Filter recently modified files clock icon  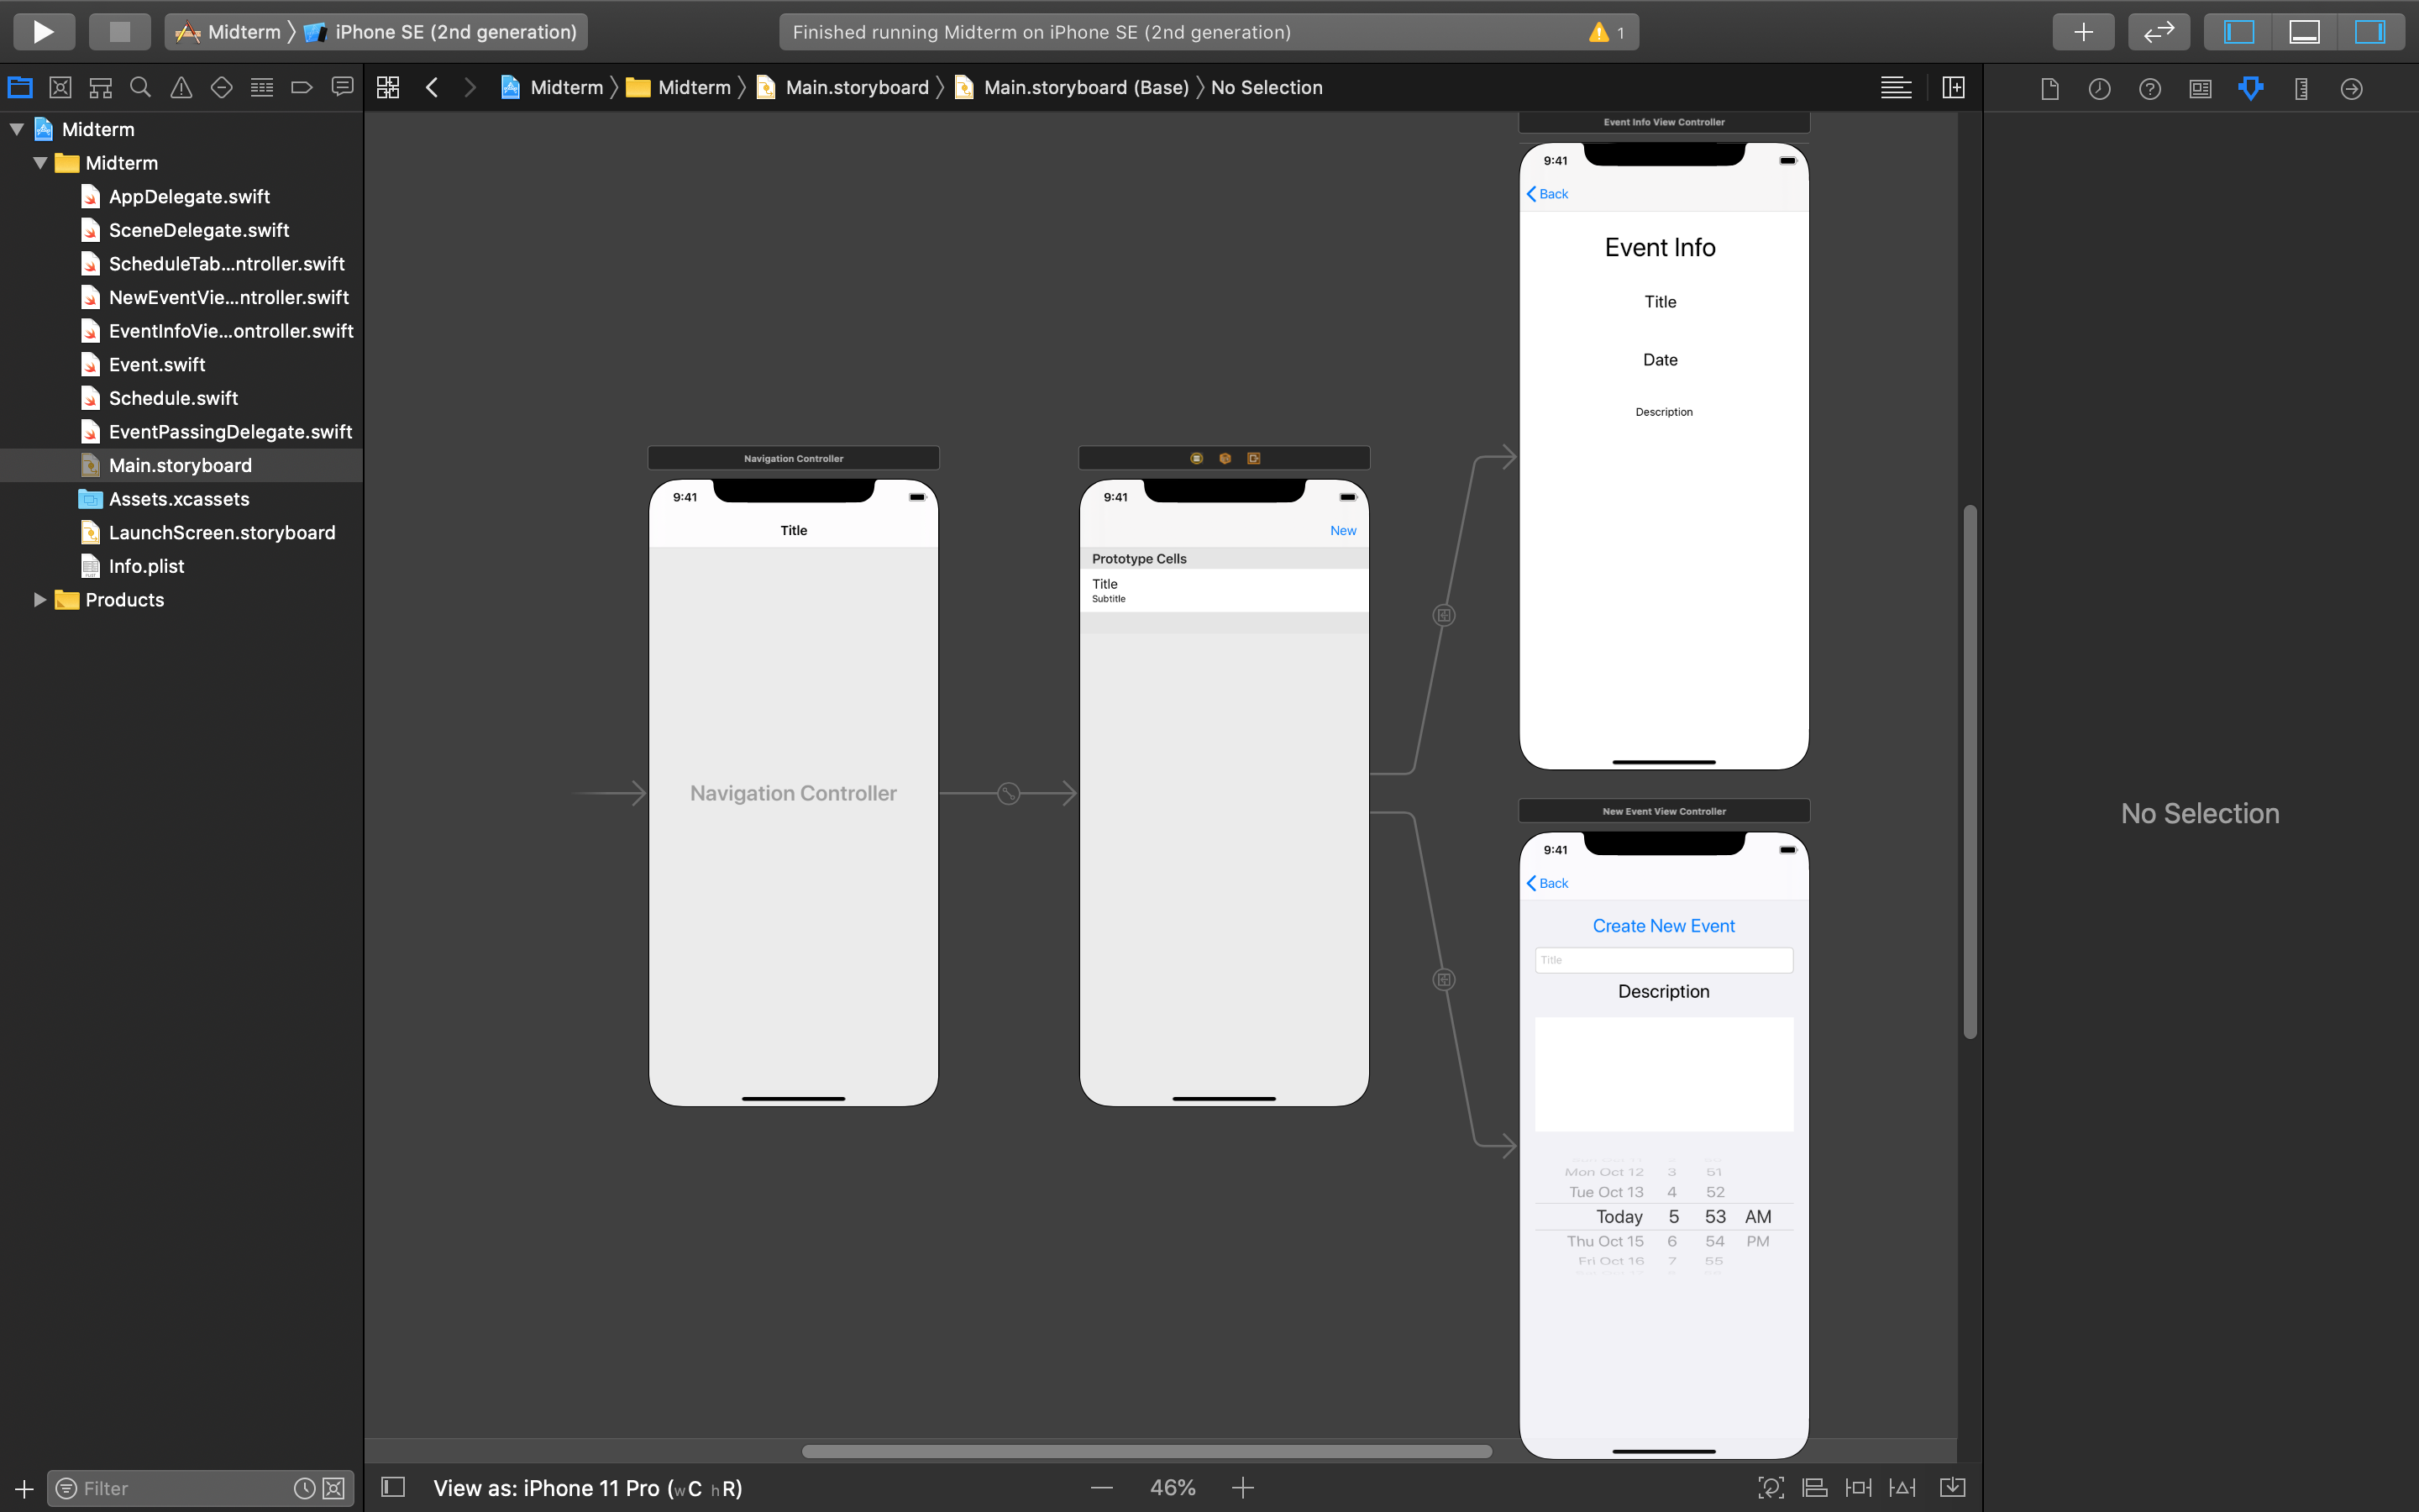pyautogui.click(x=305, y=1489)
